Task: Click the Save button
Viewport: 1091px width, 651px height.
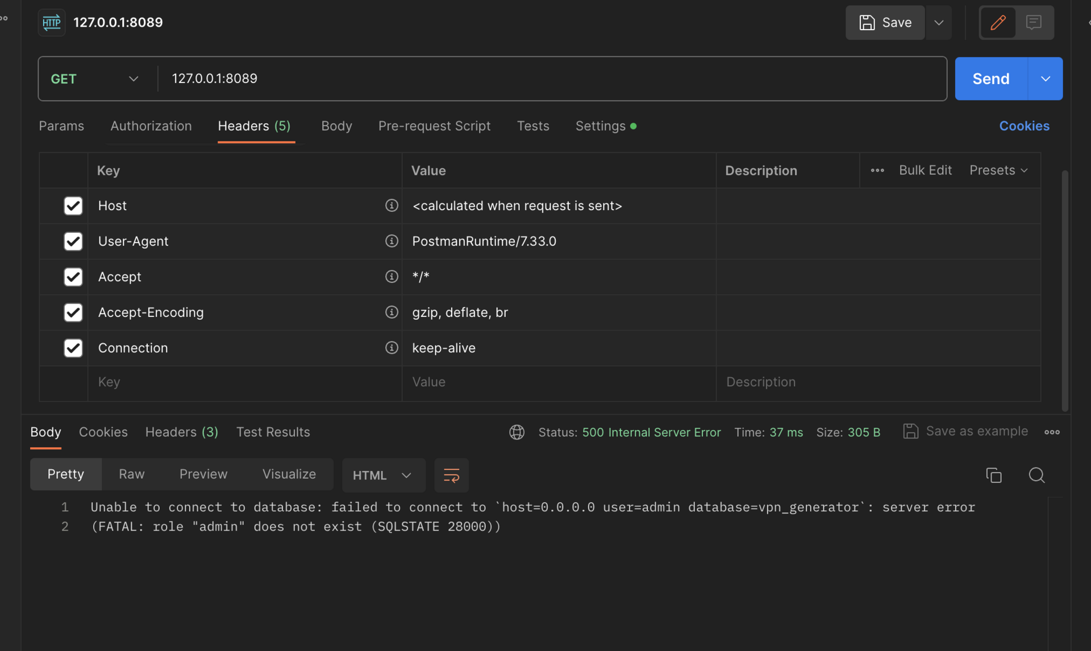Action: (885, 22)
